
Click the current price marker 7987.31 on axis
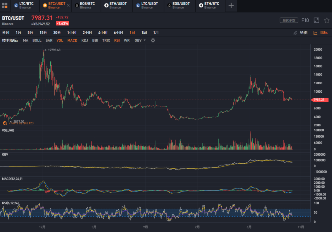[x=320, y=100]
